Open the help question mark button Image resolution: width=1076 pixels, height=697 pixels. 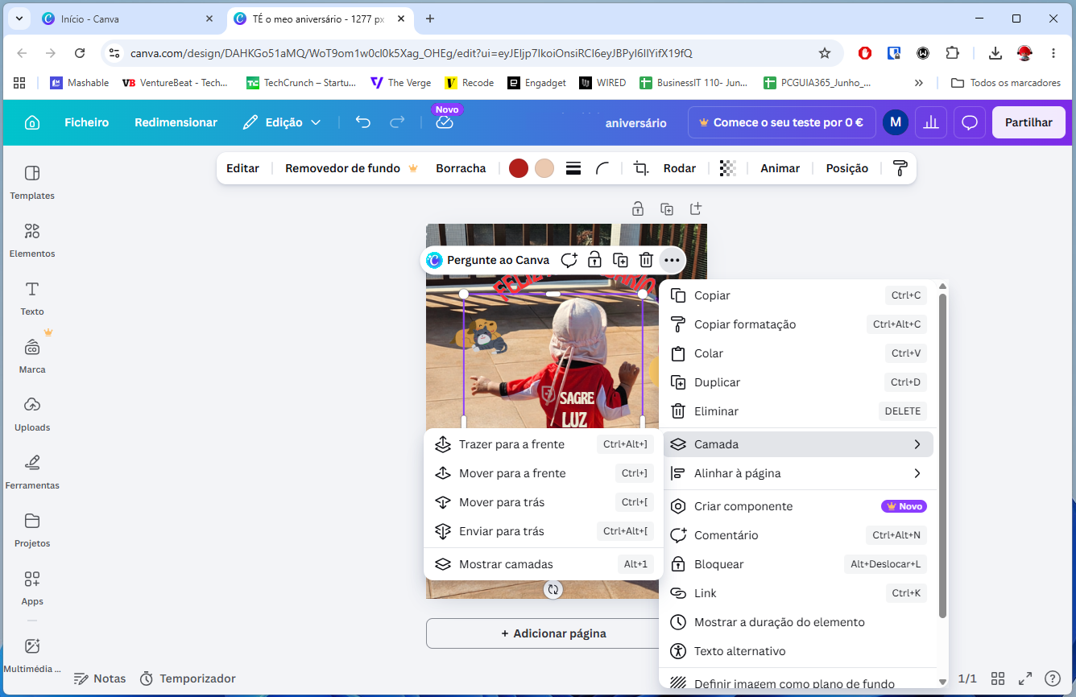(x=1053, y=678)
